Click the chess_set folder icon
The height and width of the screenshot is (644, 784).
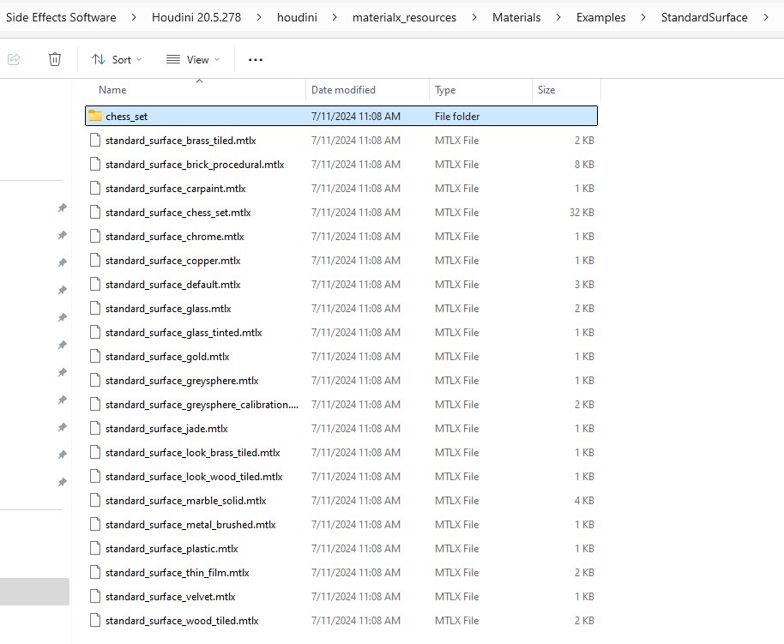94,116
